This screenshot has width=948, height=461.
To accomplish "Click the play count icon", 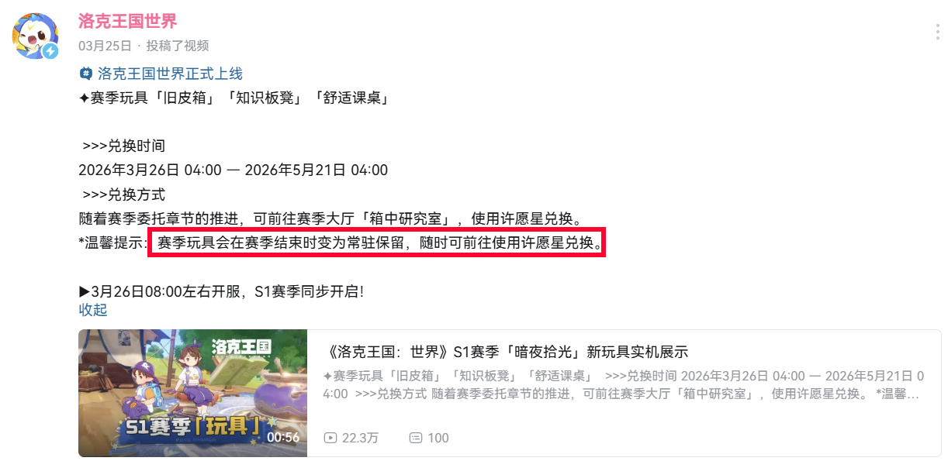I will [x=330, y=438].
